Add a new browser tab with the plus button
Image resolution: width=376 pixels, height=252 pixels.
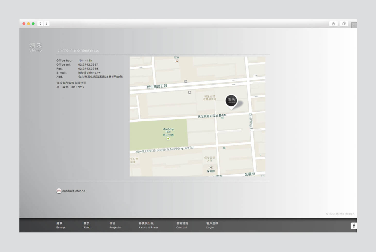tap(354, 25)
